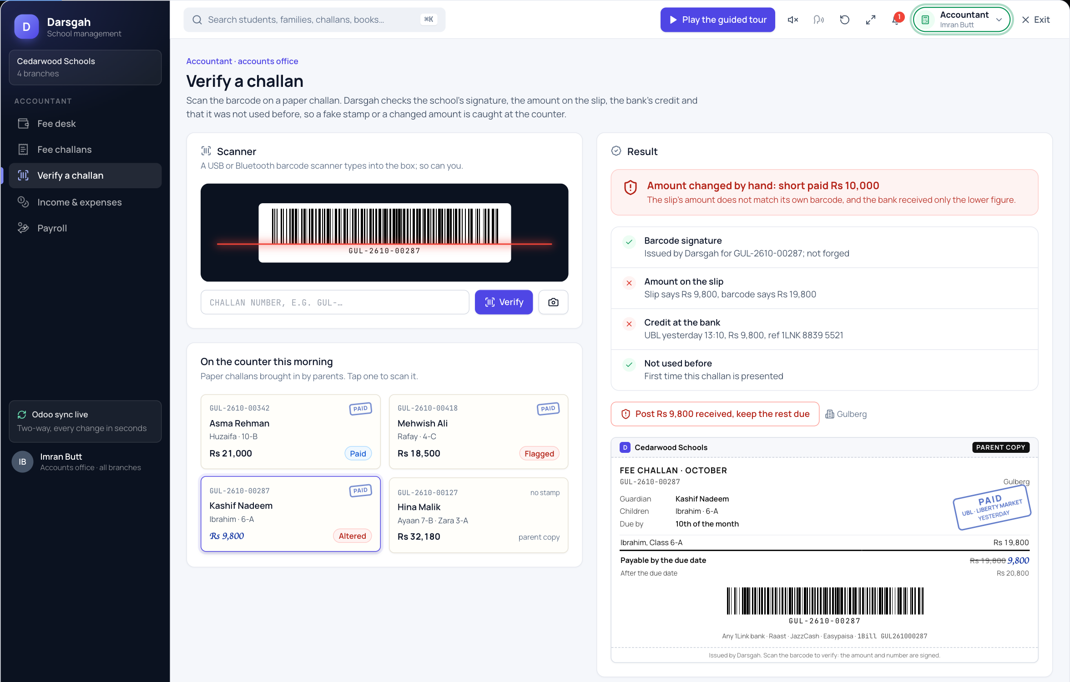The width and height of the screenshot is (1070, 682).
Task: Select Hina Malik challan card
Action: point(479,515)
